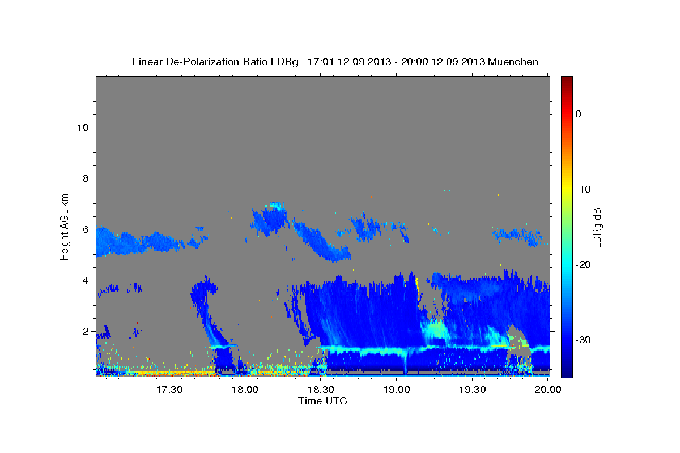Click the colorbar label '-30'
This screenshot has height=453, width=680.
pos(583,340)
